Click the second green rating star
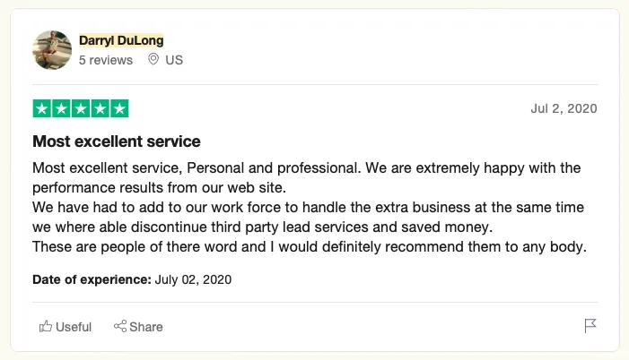Viewport: 629px width, 360px height. point(61,109)
